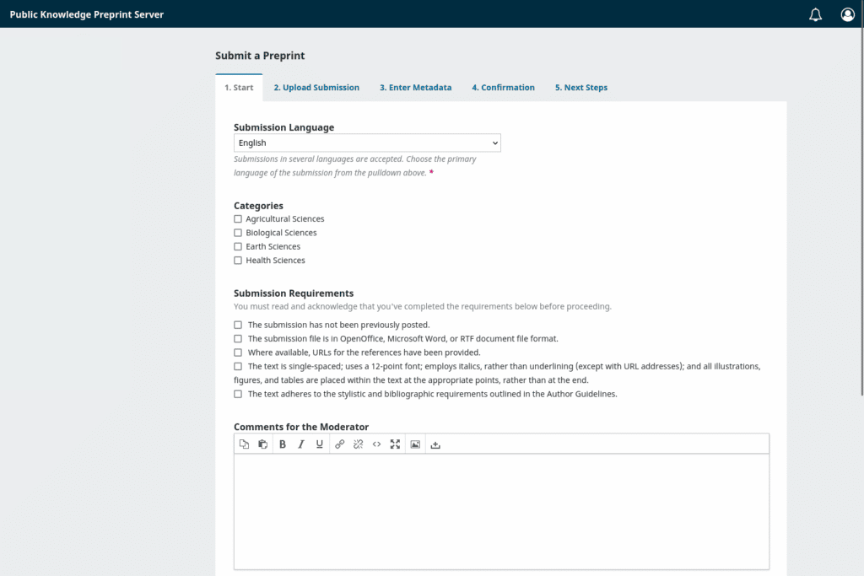Remove a link with the unlink icon
This screenshot has width=864, height=576.
(x=358, y=444)
